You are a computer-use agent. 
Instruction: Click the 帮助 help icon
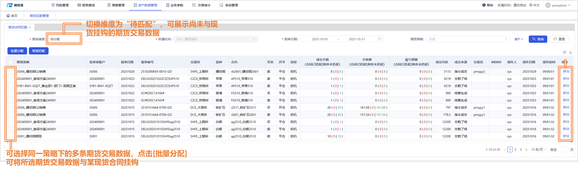tap(484, 5)
